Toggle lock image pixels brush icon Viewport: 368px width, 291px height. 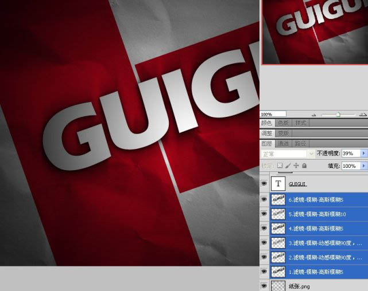coord(288,166)
